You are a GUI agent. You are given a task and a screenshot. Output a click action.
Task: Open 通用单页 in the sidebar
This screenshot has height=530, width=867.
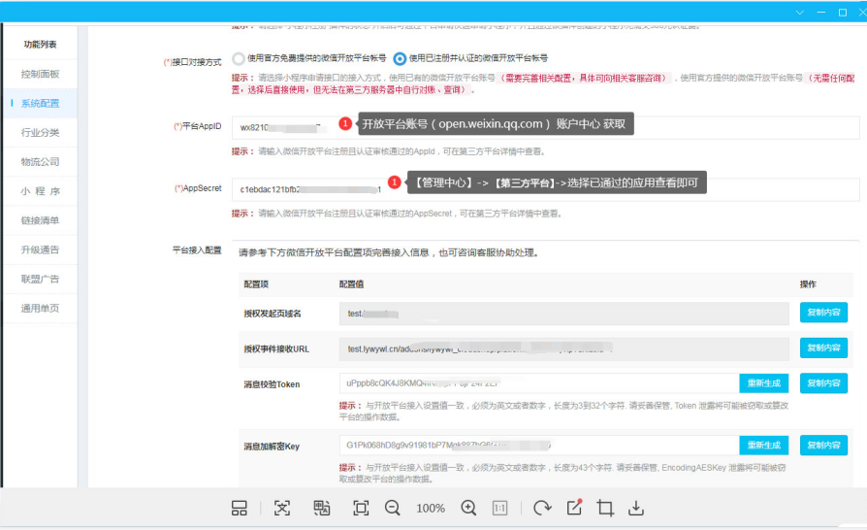point(40,308)
